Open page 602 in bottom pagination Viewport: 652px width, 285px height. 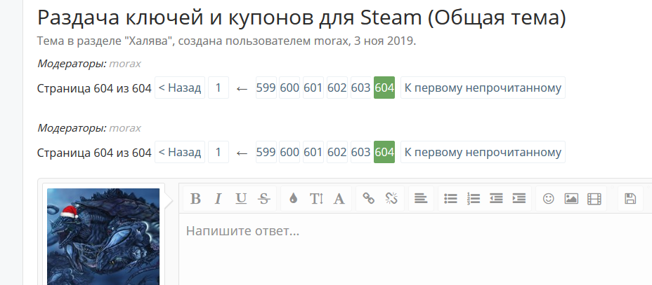click(x=337, y=153)
